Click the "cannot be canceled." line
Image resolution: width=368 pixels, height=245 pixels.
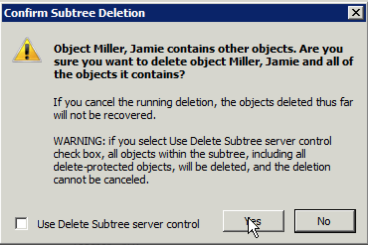(x=100, y=180)
